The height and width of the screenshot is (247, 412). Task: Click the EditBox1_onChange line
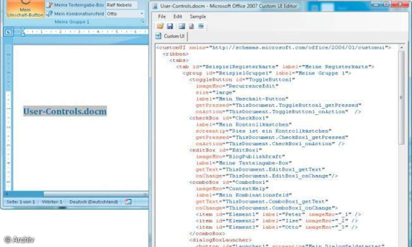tap(267, 176)
